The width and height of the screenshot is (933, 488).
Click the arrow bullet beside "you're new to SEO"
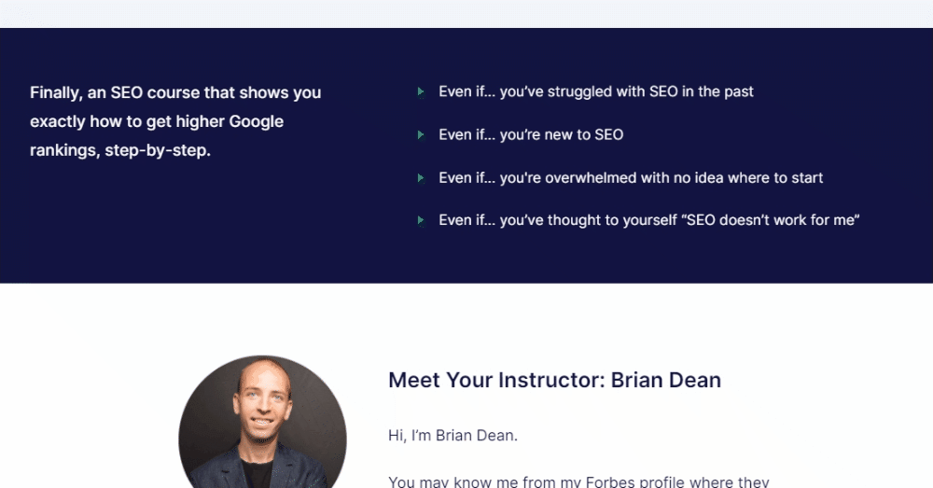tap(421, 135)
